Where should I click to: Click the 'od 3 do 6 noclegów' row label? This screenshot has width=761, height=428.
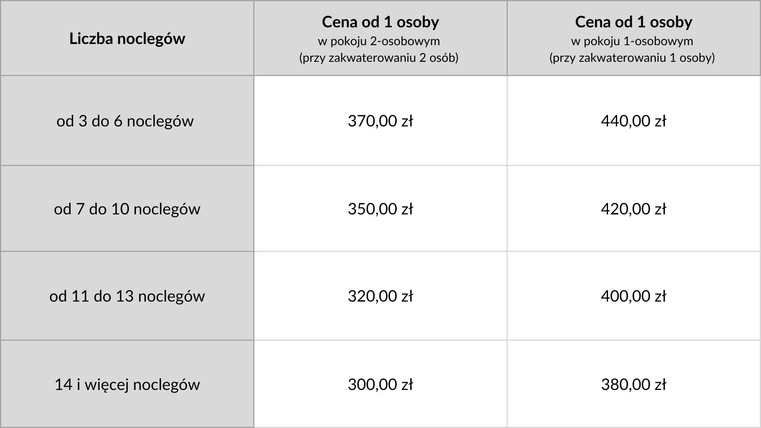pos(125,121)
